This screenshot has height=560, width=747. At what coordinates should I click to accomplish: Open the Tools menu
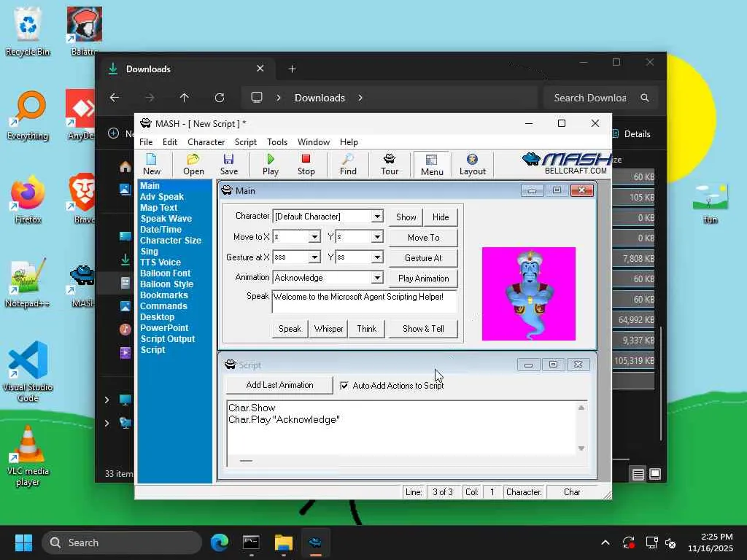(x=276, y=142)
